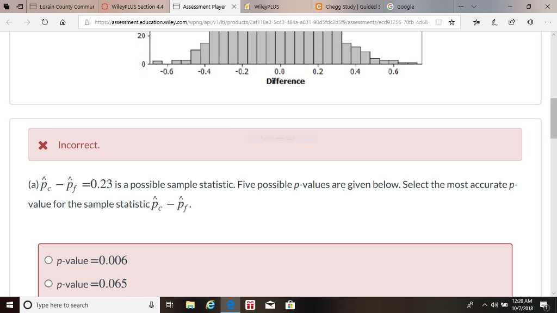Refresh the current page
Screen dimensions: 557x313
tap(45, 22)
